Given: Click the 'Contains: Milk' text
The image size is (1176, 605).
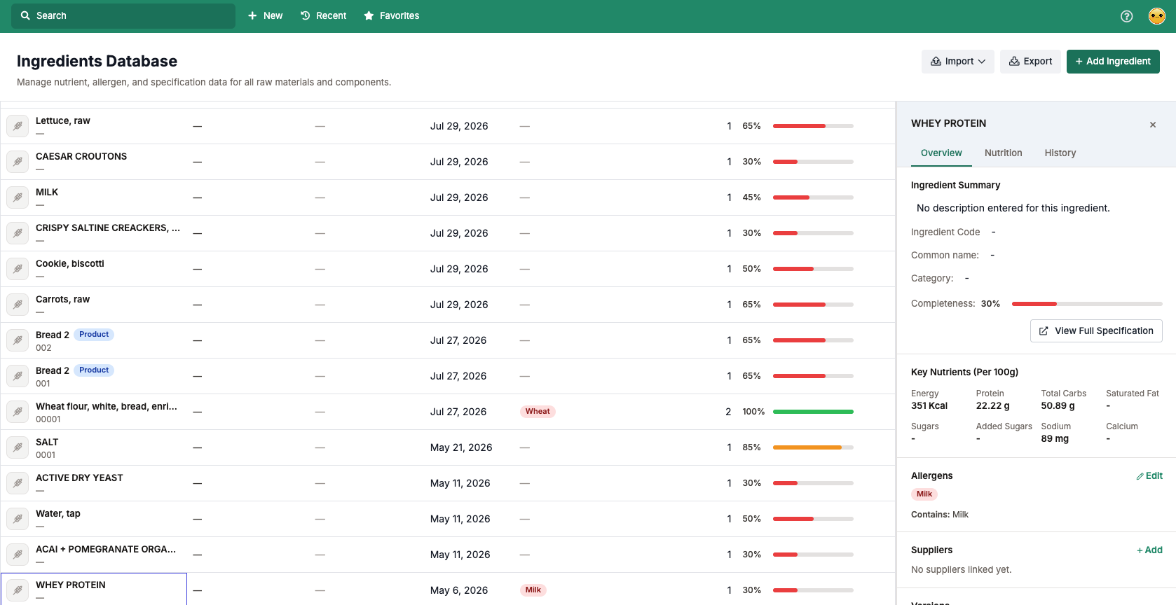Looking at the screenshot, I should (940, 515).
